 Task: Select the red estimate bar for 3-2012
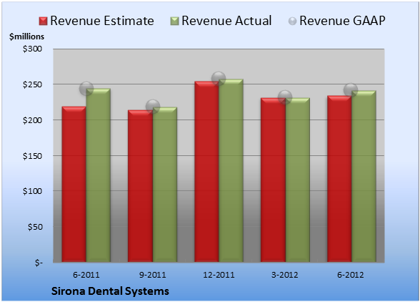tap(273, 180)
